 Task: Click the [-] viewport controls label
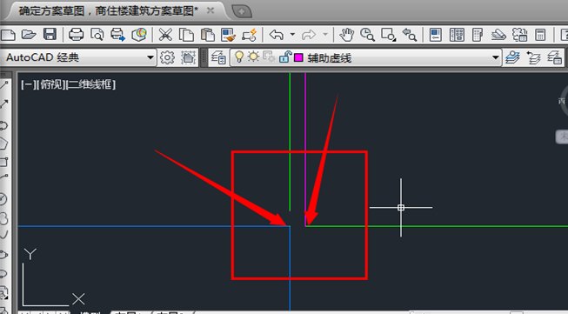(x=28, y=85)
